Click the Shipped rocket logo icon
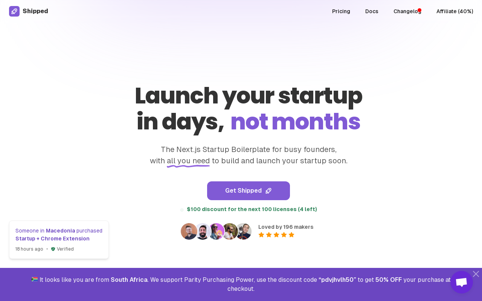Viewport: 482px width, 301px height. pos(14,11)
